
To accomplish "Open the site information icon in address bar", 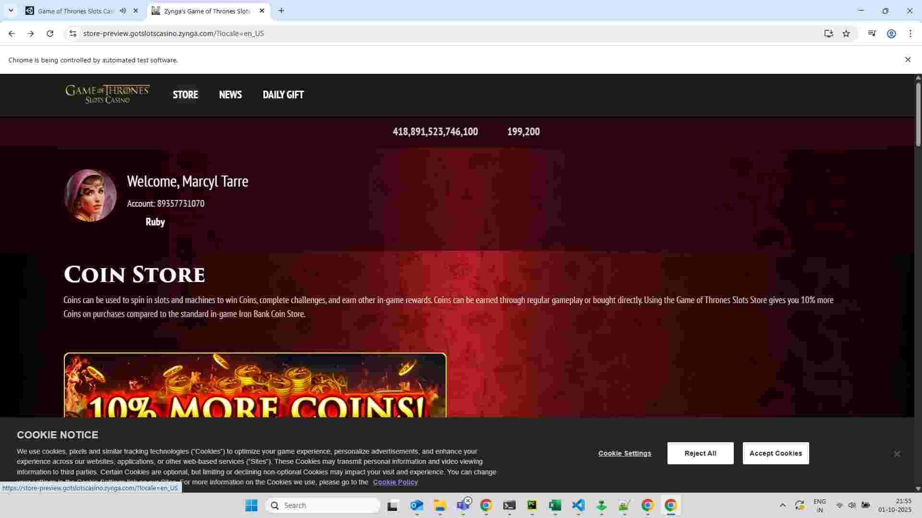I will coord(73,34).
